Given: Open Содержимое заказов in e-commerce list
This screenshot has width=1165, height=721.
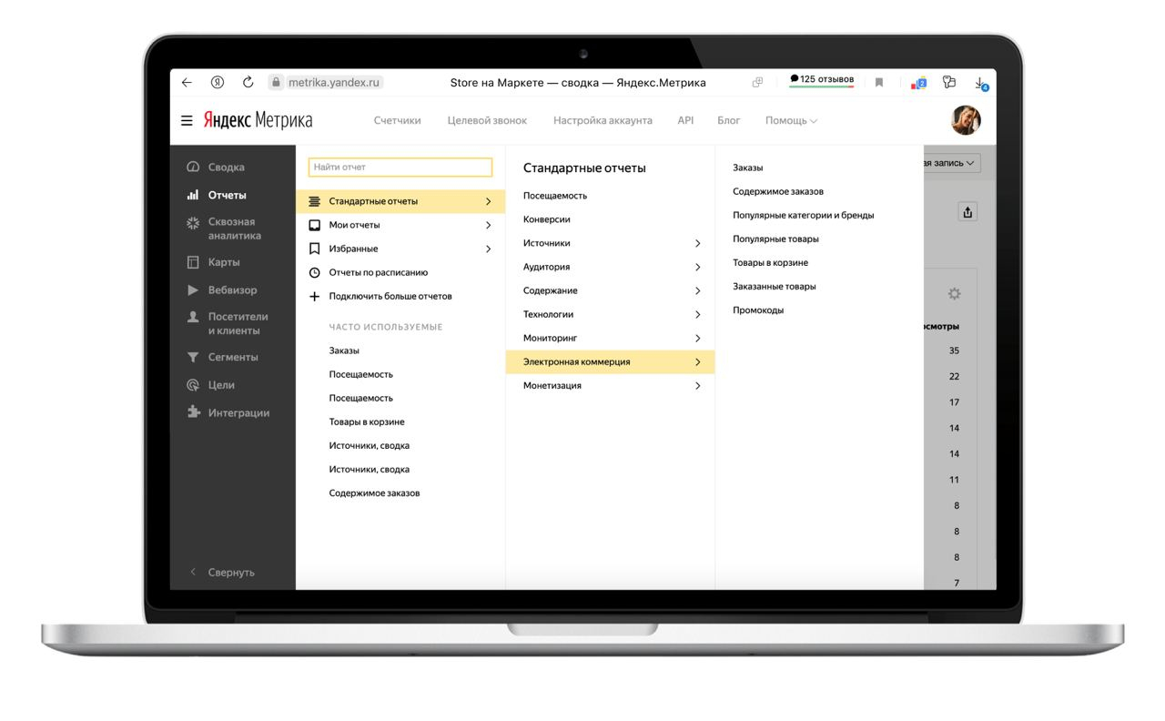Looking at the screenshot, I should [x=778, y=191].
